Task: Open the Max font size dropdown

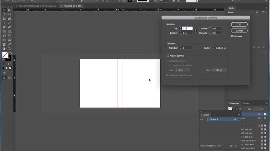Action: click(225, 70)
